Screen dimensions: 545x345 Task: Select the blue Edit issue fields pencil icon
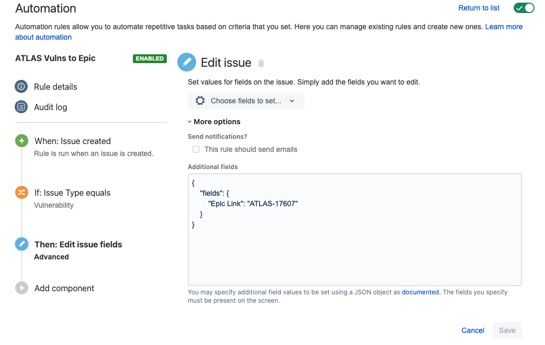[x=21, y=244]
